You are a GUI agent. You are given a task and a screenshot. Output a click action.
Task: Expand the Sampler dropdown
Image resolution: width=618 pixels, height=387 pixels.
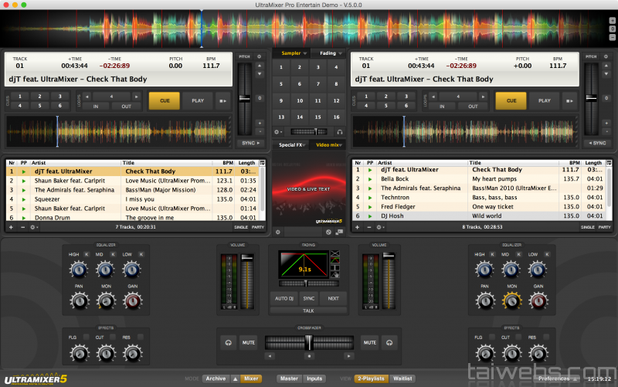(294, 53)
